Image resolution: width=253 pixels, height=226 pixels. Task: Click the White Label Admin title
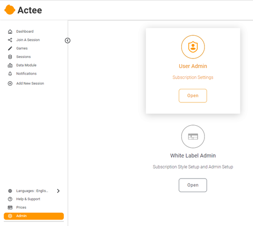(193, 155)
